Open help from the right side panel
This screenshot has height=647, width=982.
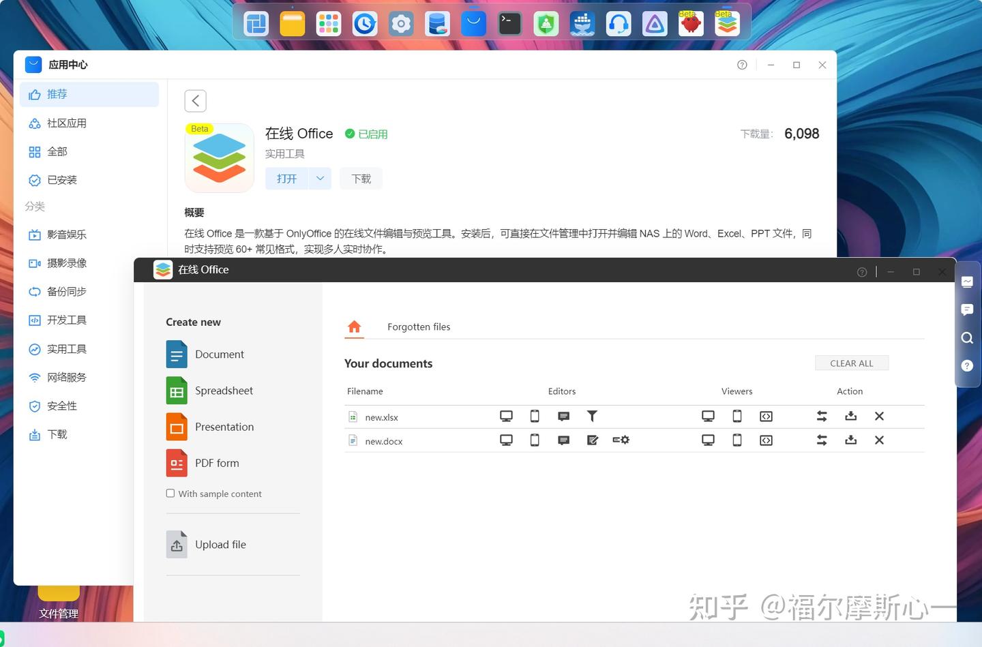click(x=967, y=365)
